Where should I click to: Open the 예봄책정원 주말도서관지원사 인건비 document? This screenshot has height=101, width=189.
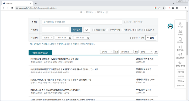coord(61,80)
